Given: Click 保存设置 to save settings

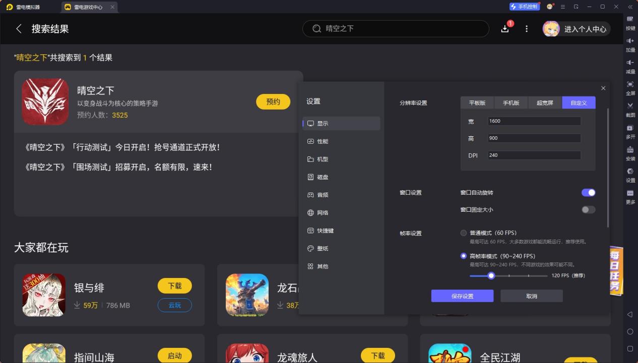Looking at the screenshot, I should pyautogui.click(x=462, y=296).
